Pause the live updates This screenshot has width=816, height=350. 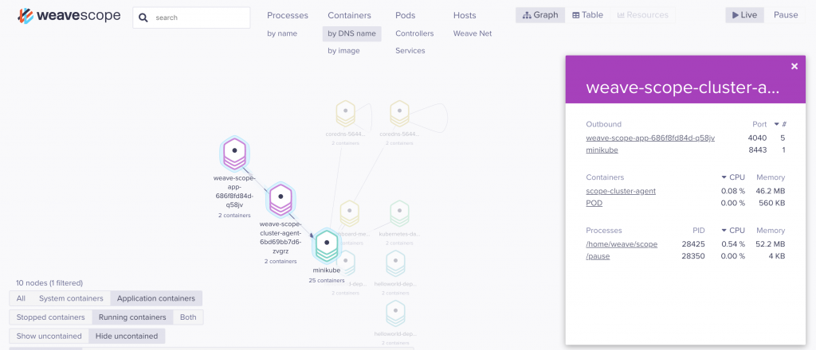coord(785,15)
